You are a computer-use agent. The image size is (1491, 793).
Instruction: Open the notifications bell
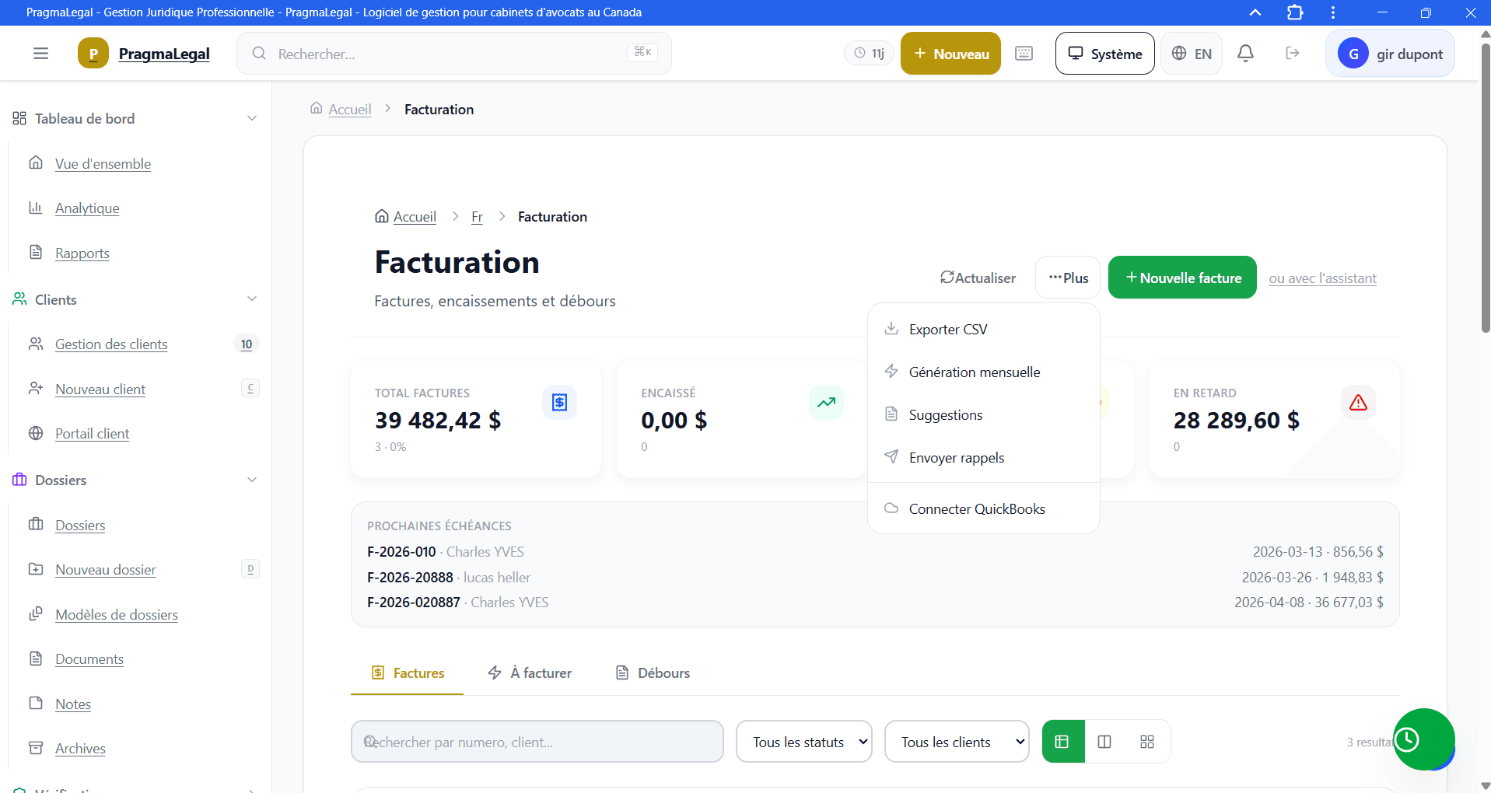pyautogui.click(x=1245, y=54)
